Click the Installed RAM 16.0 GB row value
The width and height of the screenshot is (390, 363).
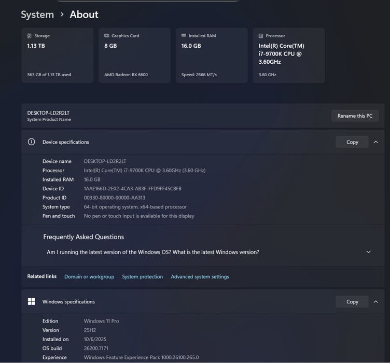pyautogui.click(x=92, y=179)
